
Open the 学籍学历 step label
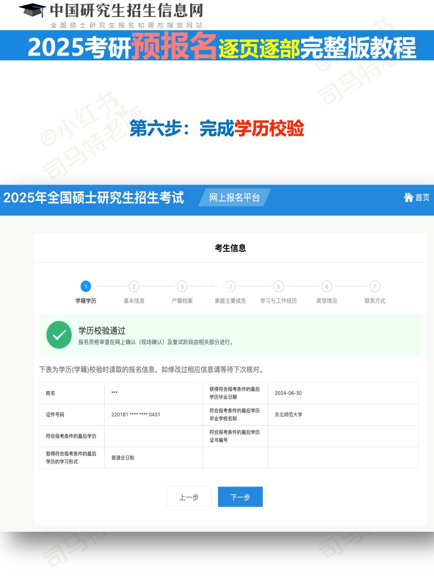tap(86, 301)
